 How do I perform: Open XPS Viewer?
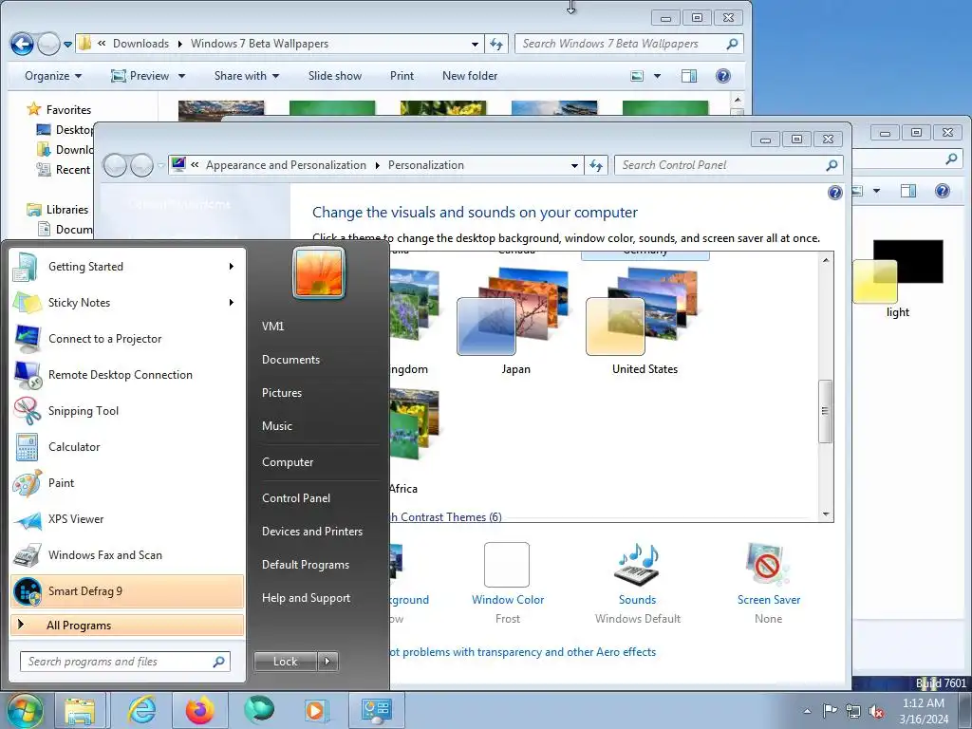tap(127, 519)
